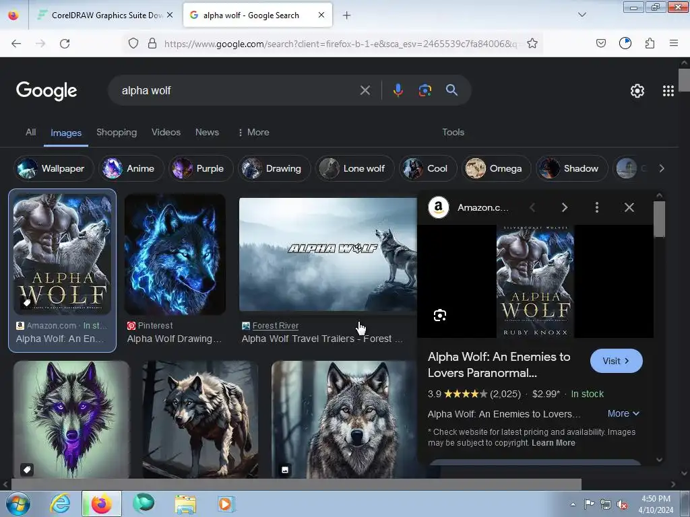Filter by Drawing chip
Screen dimensions: 690x517
274,168
